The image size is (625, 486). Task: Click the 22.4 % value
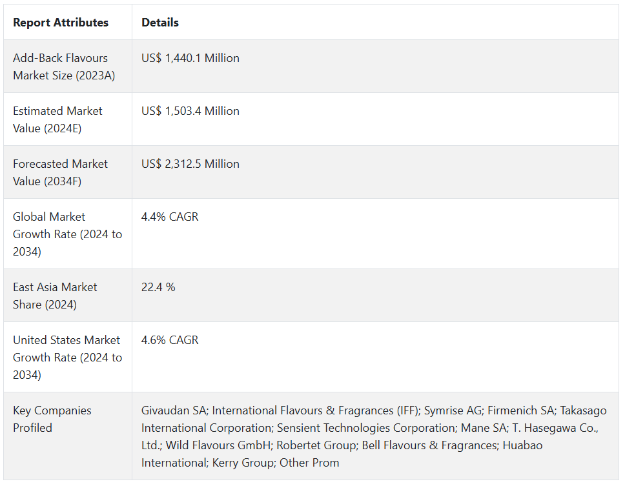(x=158, y=287)
